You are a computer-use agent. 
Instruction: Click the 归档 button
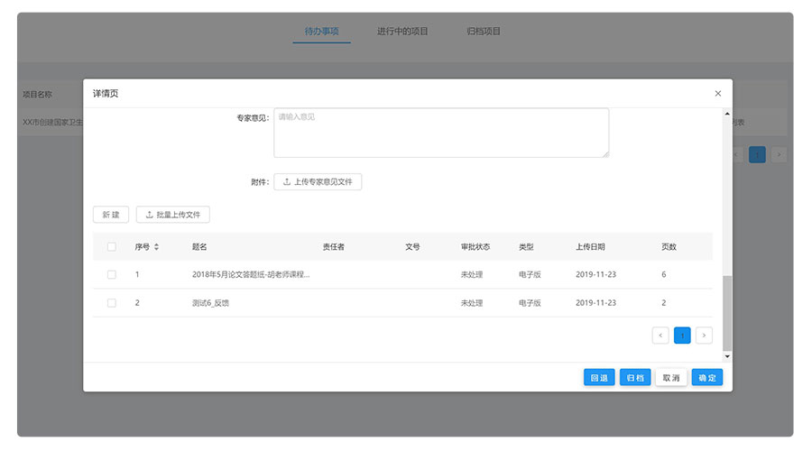point(635,377)
